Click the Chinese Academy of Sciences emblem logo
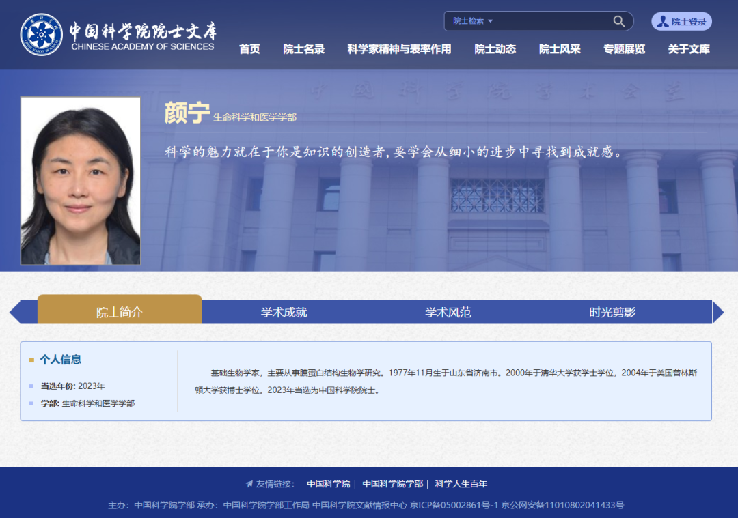This screenshot has width=738, height=518. (42, 34)
